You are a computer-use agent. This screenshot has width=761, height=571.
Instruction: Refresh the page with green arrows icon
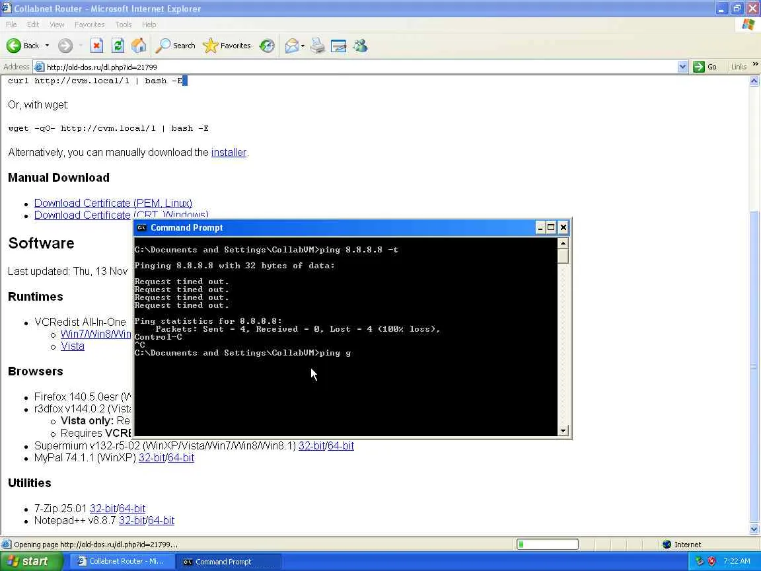point(118,46)
